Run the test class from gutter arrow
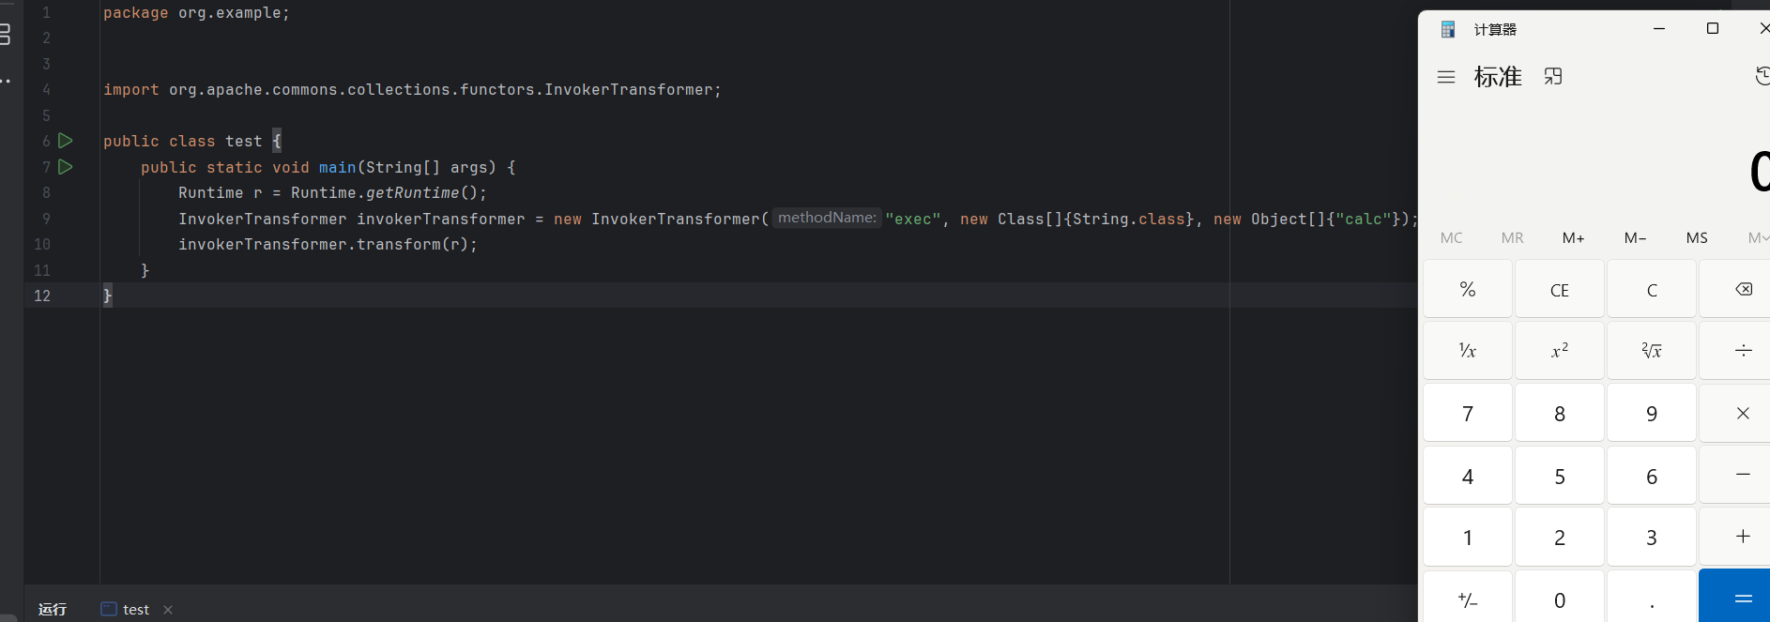This screenshot has height=622, width=1770. click(65, 141)
